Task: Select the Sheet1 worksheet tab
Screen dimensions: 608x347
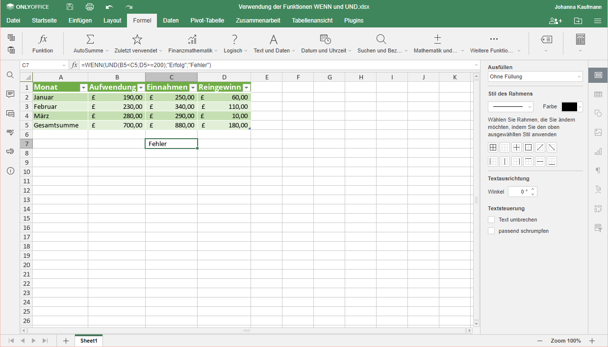Action: coord(89,341)
